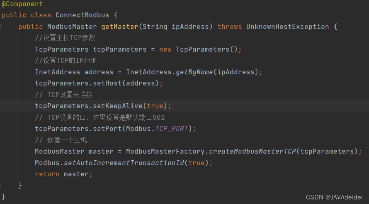Click the new TcpParameters() constructor call

tap(199, 50)
